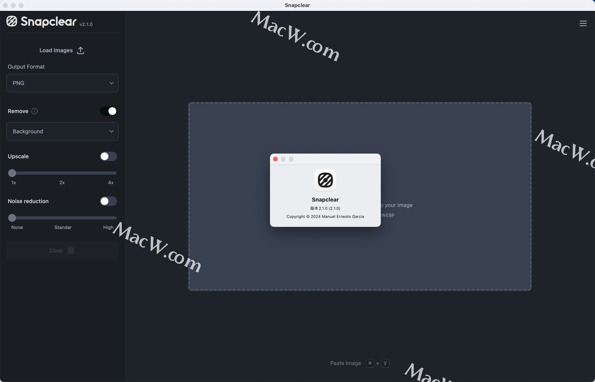Viewport: 595px width, 382px height.
Task: Click the Paste Image label
Action: [x=346, y=363]
